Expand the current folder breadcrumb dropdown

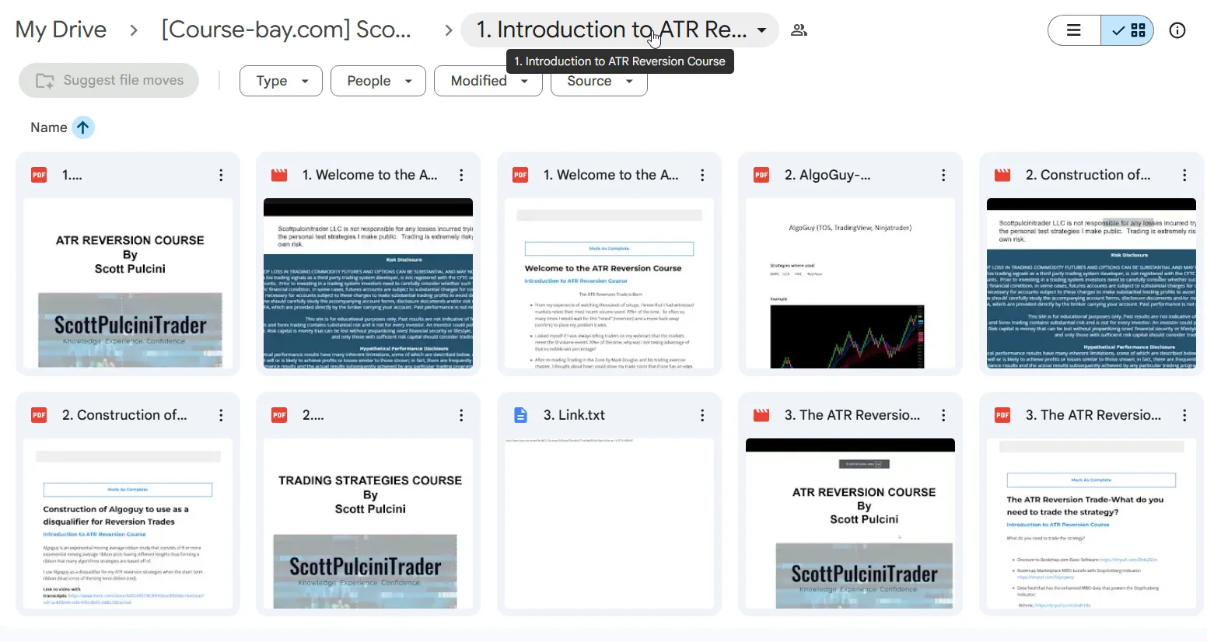point(762,30)
